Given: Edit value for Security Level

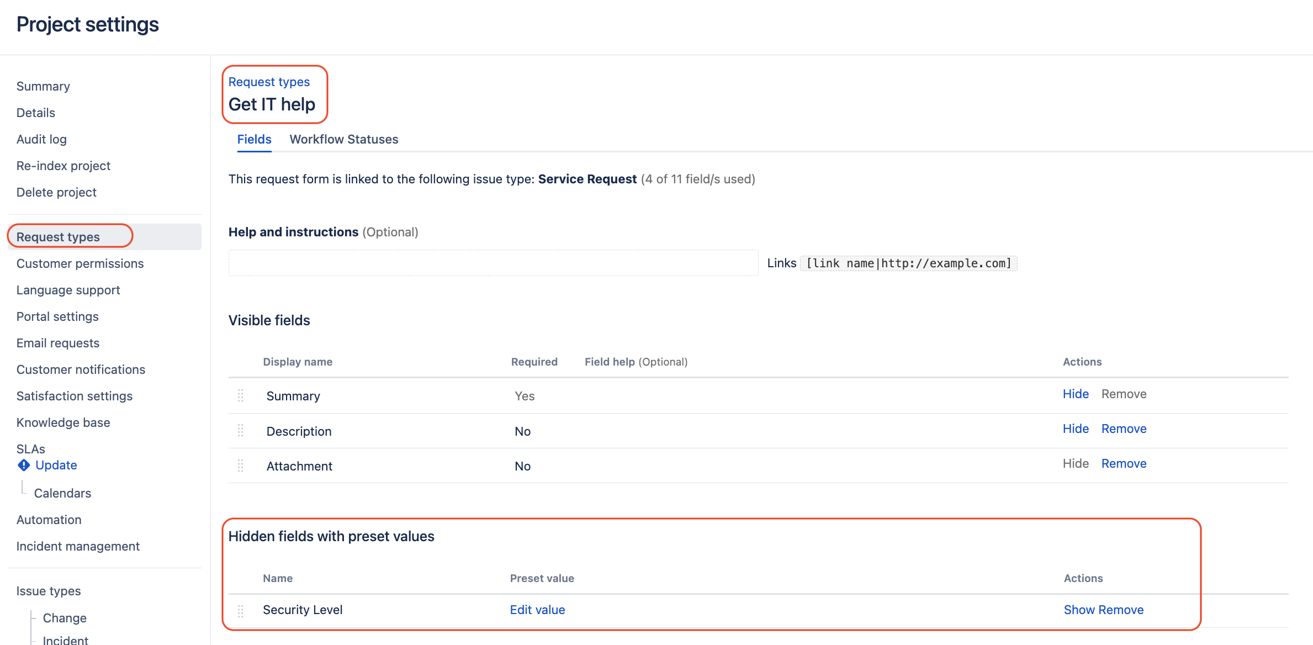Looking at the screenshot, I should [537, 610].
